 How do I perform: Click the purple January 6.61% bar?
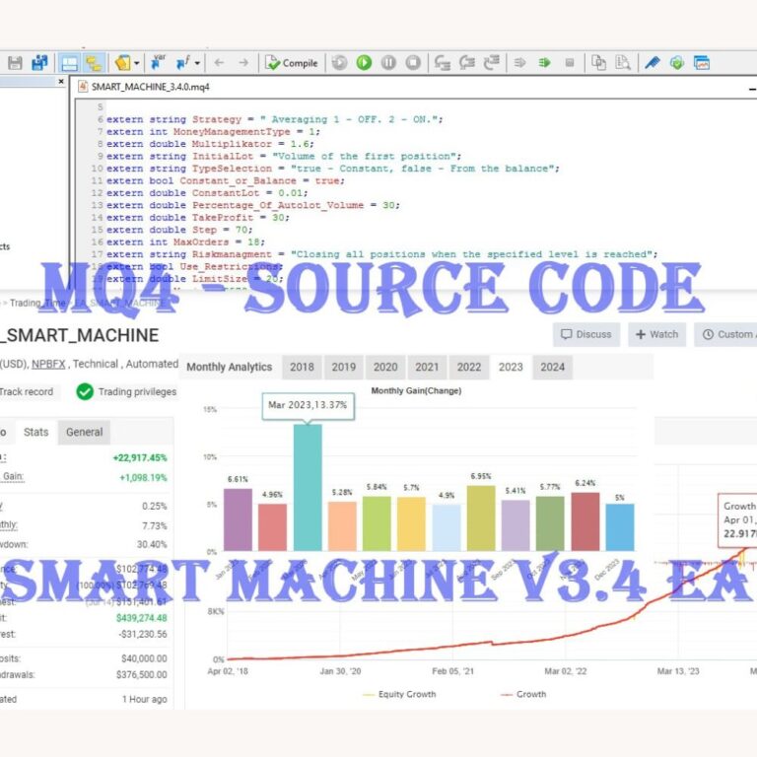[238, 519]
